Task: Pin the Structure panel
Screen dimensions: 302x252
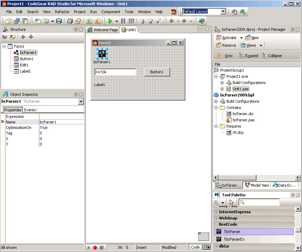Action: [x=76, y=29]
